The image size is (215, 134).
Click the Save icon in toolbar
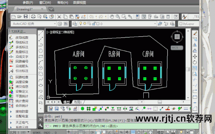click(x=26, y=17)
